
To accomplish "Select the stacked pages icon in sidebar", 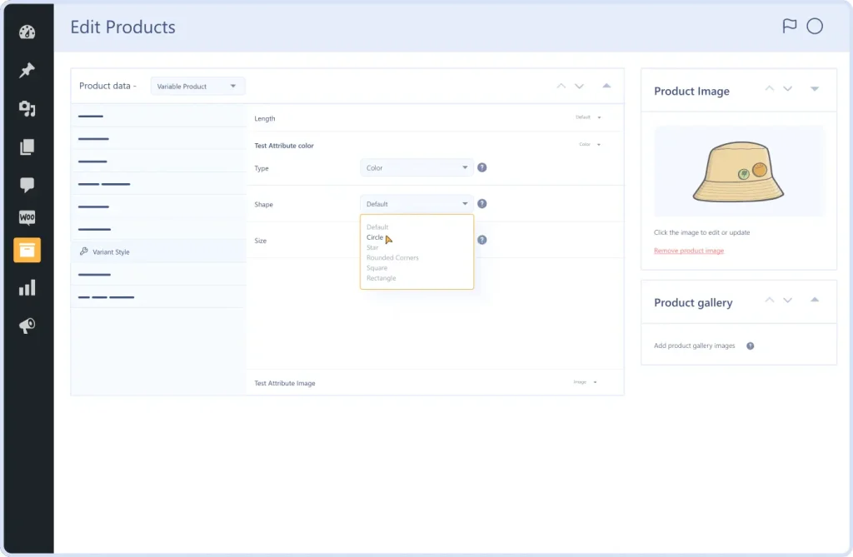I will [x=27, y=146].
